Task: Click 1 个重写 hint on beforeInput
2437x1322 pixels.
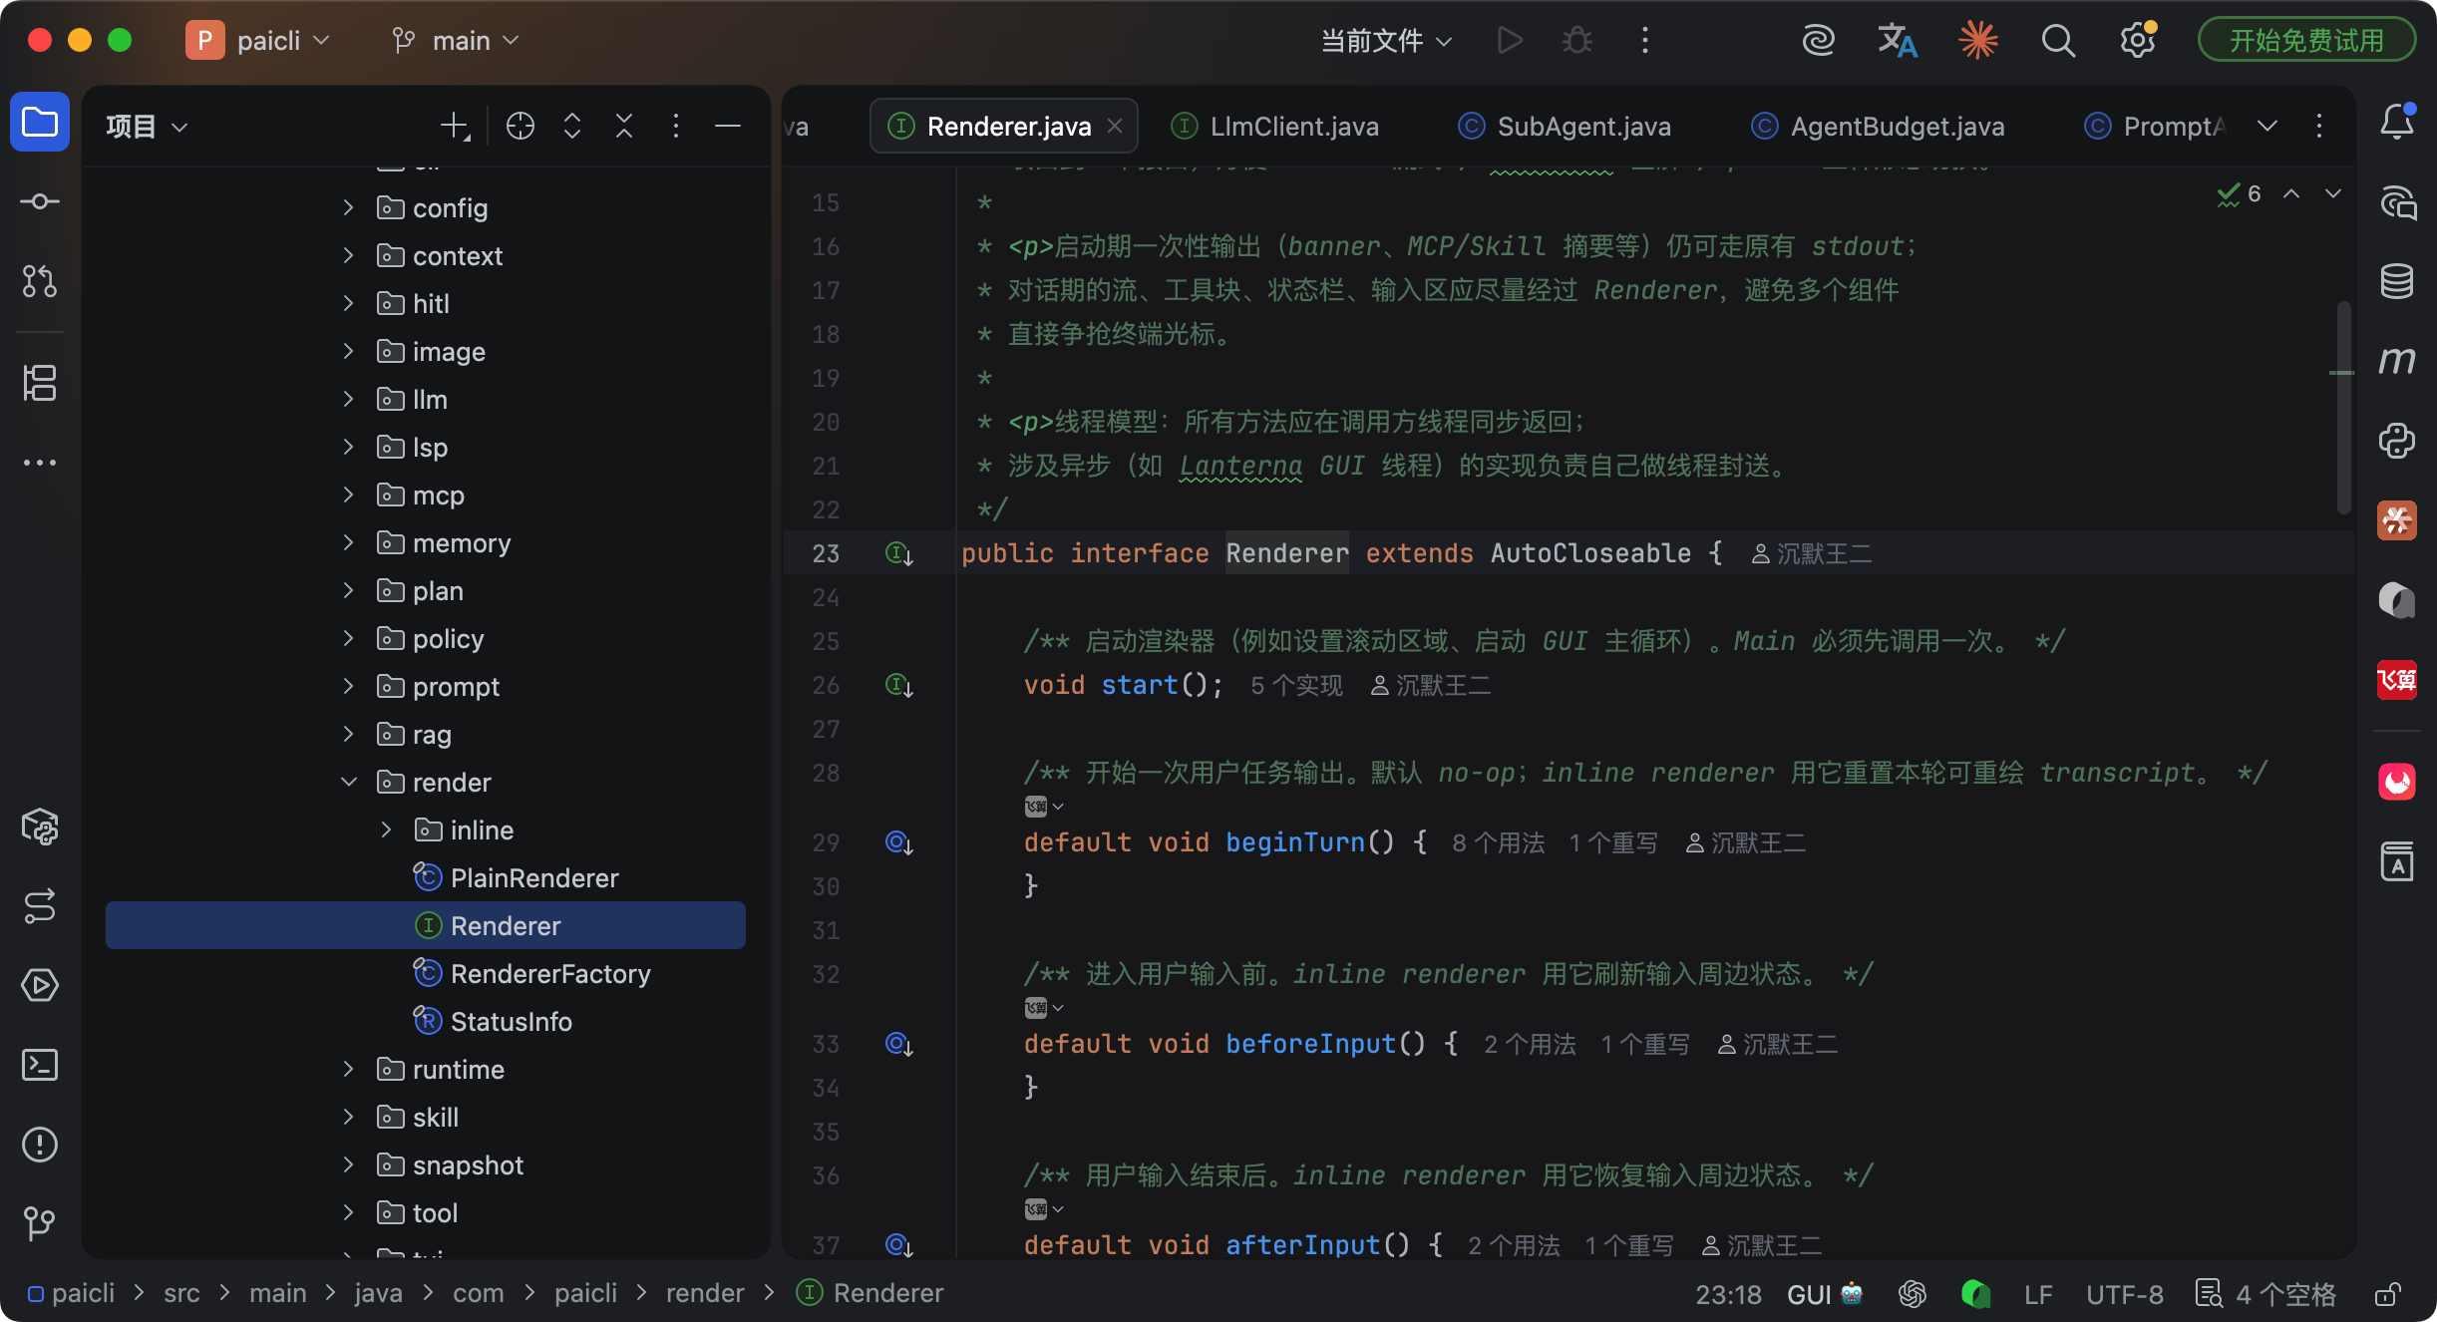Action: tap(1645, 1045)
